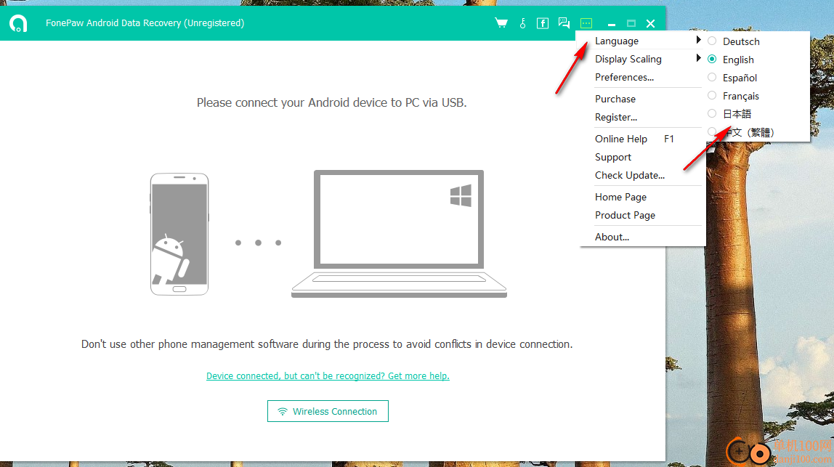Toggle the three-dots menu icon

tap(586, 23)
